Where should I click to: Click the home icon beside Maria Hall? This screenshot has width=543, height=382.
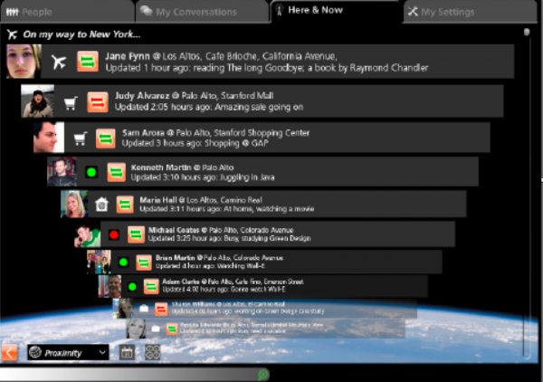point(101,205)
